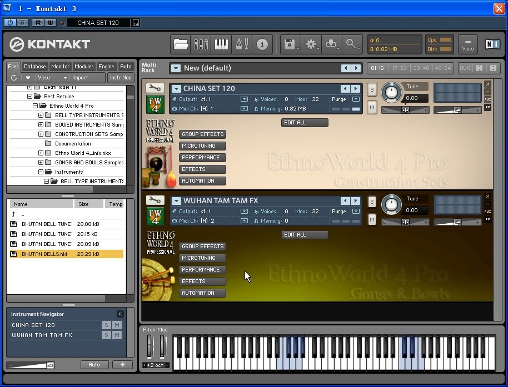Click the magnifier search icon

click(x=352, y=44)
